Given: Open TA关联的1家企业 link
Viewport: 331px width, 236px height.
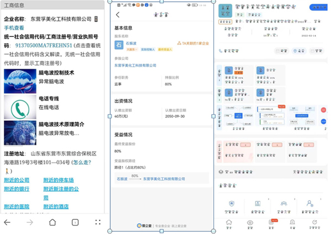Looking at the screenshot, I should [193, 43].
